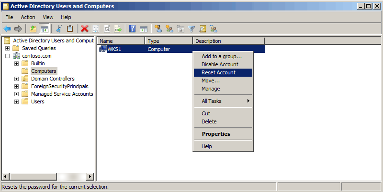
Task: Click the Refresh toolbar icon
Action: point(106,29)
